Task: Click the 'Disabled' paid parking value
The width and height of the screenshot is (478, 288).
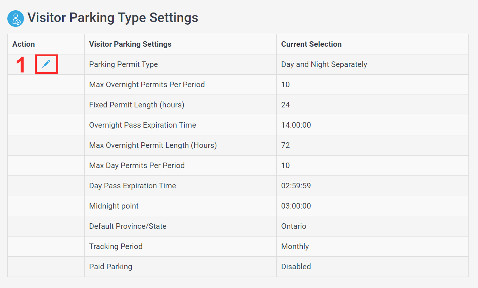Action: coord(296,267)
